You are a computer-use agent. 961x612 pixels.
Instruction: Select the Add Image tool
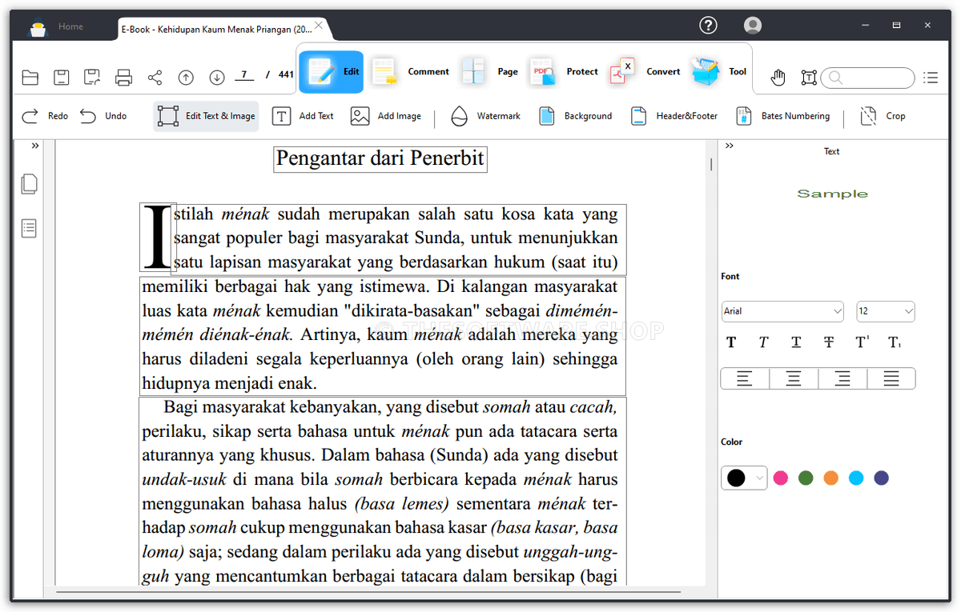(x=386, y=116)
